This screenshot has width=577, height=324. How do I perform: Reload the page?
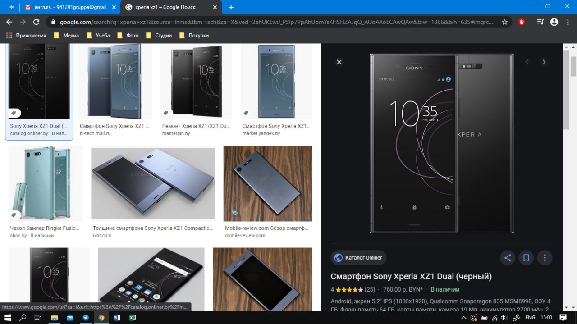[x=37, y=22]
